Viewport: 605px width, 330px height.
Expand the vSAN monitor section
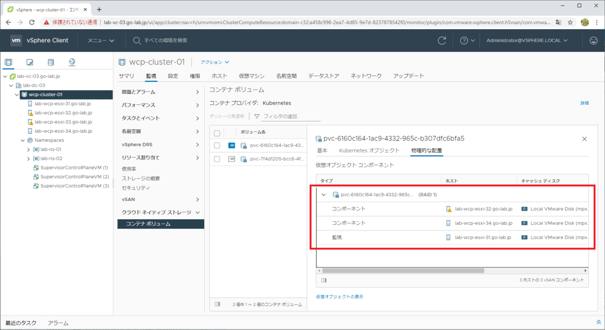tap(161, 200)
